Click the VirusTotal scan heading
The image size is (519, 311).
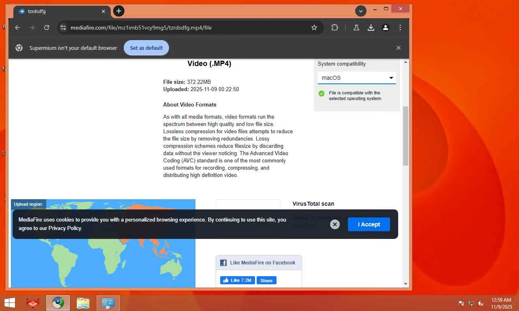(x=313, y=204)
